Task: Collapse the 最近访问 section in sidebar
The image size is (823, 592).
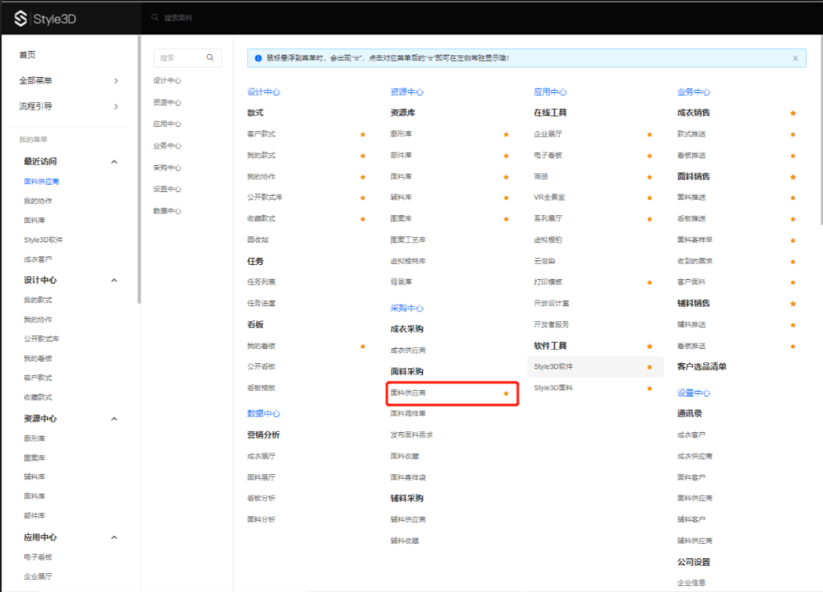Action: [114, 161]
